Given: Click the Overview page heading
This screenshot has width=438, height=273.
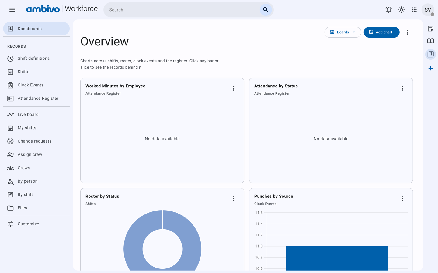Looking at the screenshot, I should (x=105, y=42).
